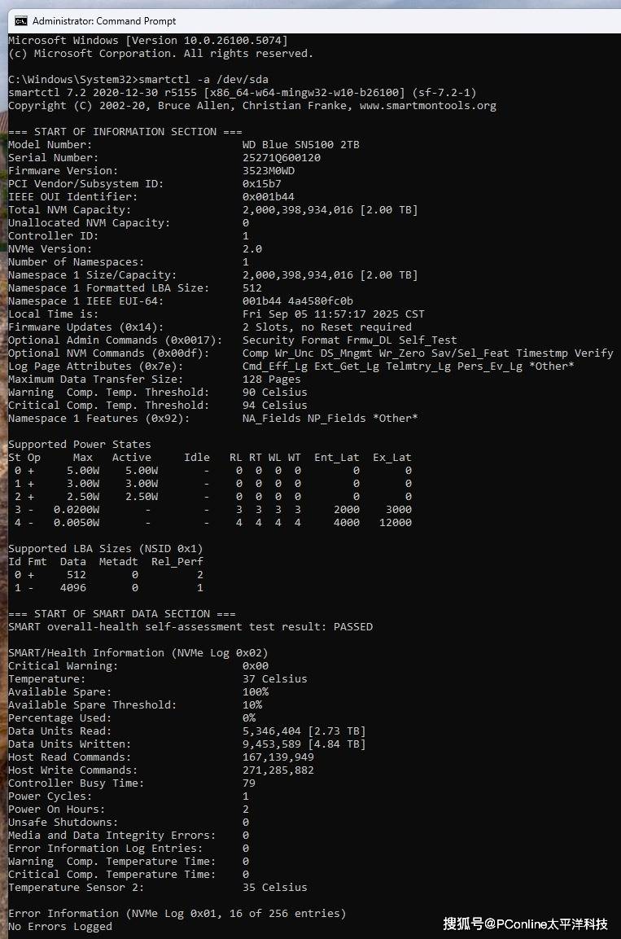Click the Administrator: Command Prompt window title
Screen dimensions: 621x939
(104, 20)
